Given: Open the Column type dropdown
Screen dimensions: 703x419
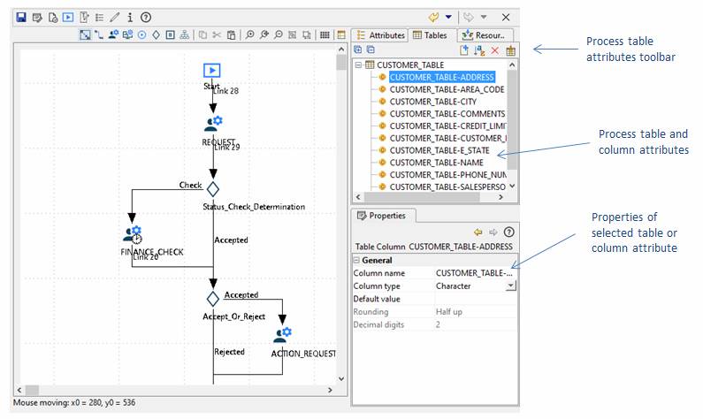Looking at the screenshot, I should [510, 286].
